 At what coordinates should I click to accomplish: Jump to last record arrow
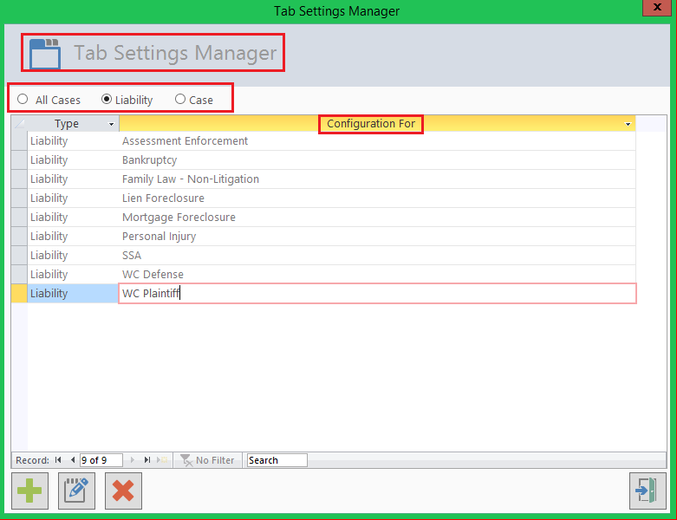click(147, 460)
